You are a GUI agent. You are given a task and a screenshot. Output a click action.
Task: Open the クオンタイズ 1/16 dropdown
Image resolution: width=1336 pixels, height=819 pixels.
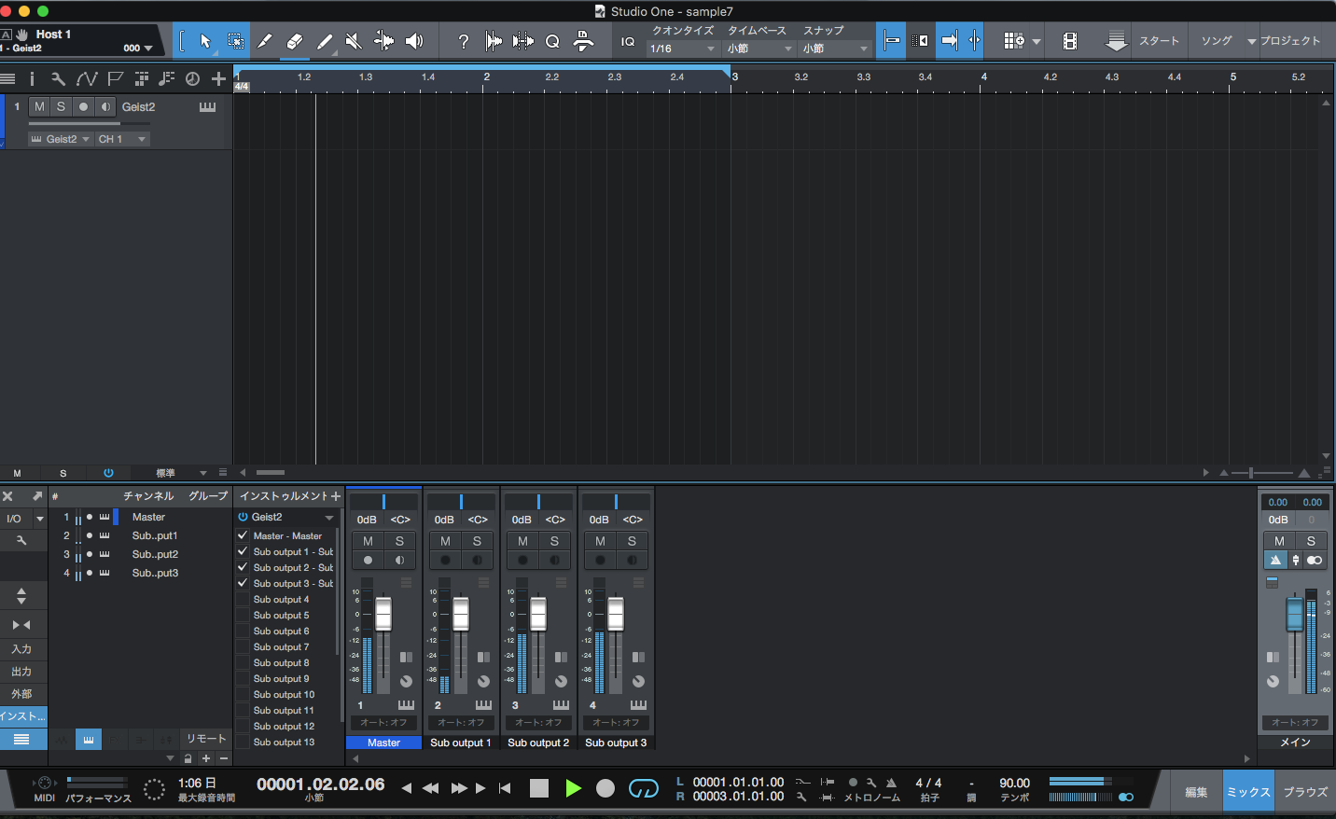click(x=683, y=49)
